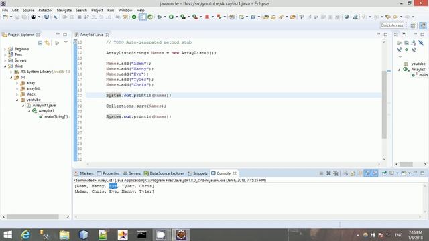Toggle the highlighted Block Selection toolbar button
Viewport: 429px width, 241px height.
(x=143, y=17)
